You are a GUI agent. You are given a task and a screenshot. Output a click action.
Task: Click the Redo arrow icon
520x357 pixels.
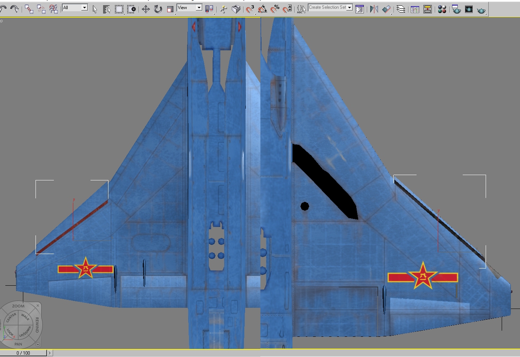tap(15, 9)
